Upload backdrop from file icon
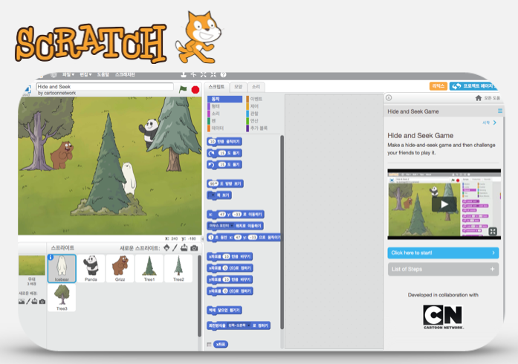The height and width of the screenshot is (364, 518). click(34, 302)
